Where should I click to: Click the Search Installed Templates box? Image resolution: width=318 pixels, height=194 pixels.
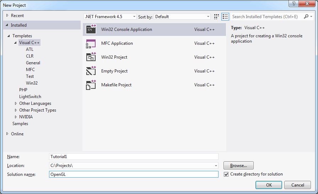coord(267,17)
